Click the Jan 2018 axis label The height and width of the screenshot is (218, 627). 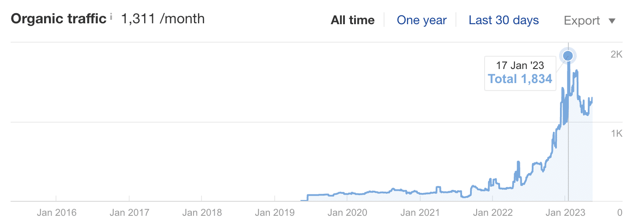(x=202, y=212)
